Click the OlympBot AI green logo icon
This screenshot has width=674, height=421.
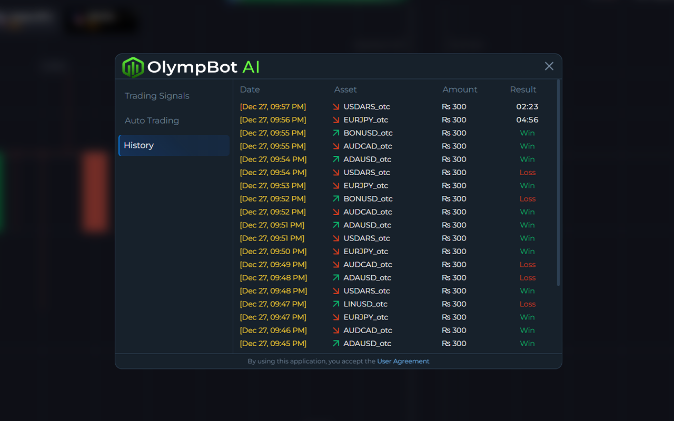(x=133, y=67)
